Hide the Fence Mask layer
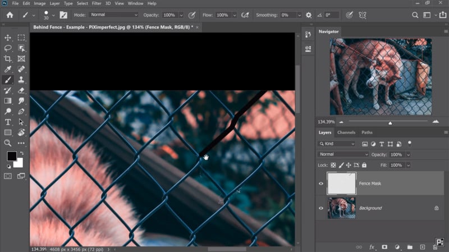 [321, 184]
